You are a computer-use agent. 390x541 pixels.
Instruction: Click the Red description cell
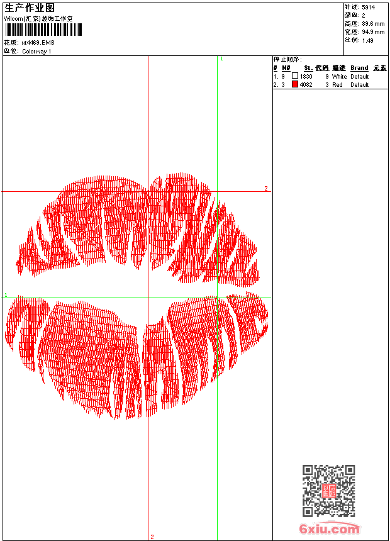337,84
